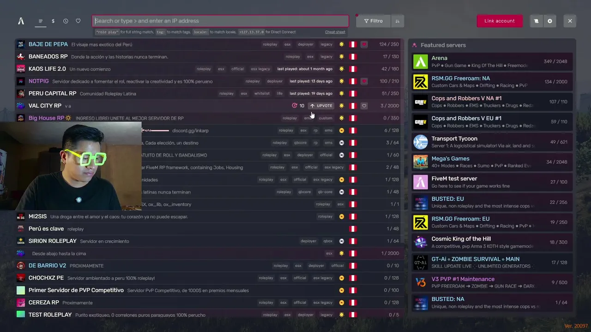The width and height of the screenshot is (591, 332).
Task: Click player count 124 / 250
Action: (x=389, y=44)
